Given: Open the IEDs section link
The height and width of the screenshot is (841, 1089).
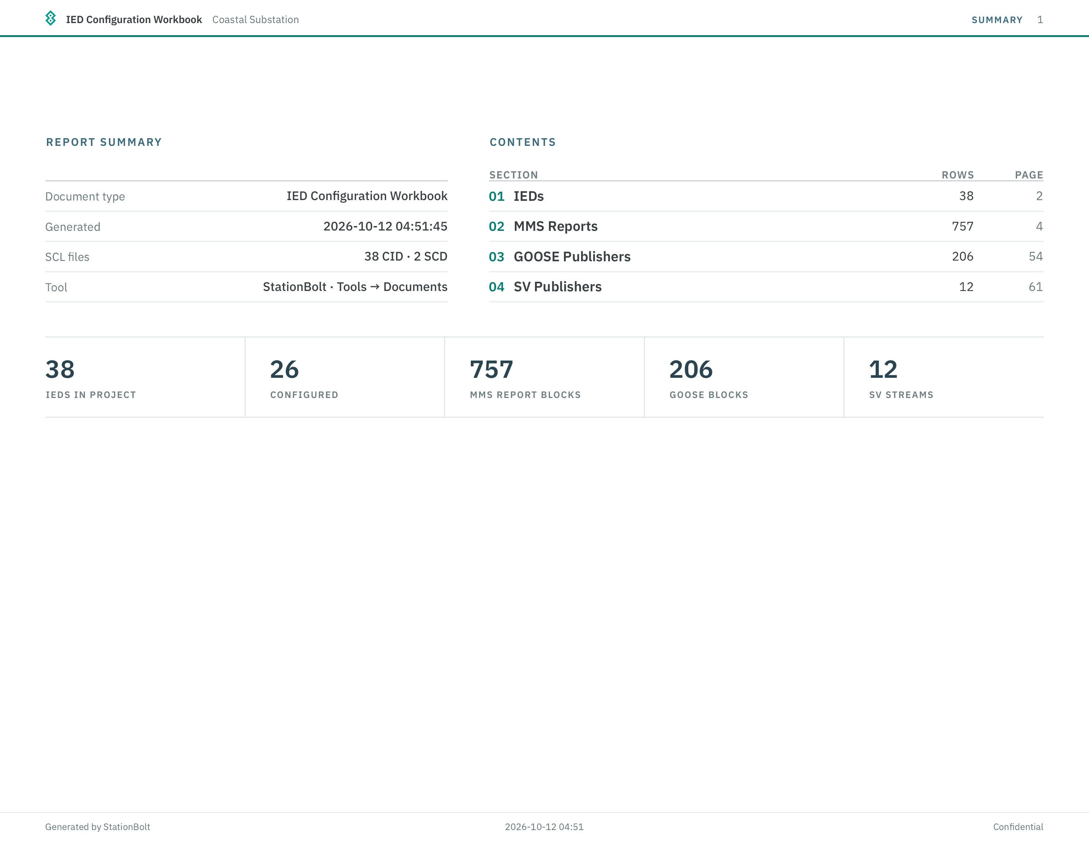Looking at the screenshot, I should click(x=528, y=196).
